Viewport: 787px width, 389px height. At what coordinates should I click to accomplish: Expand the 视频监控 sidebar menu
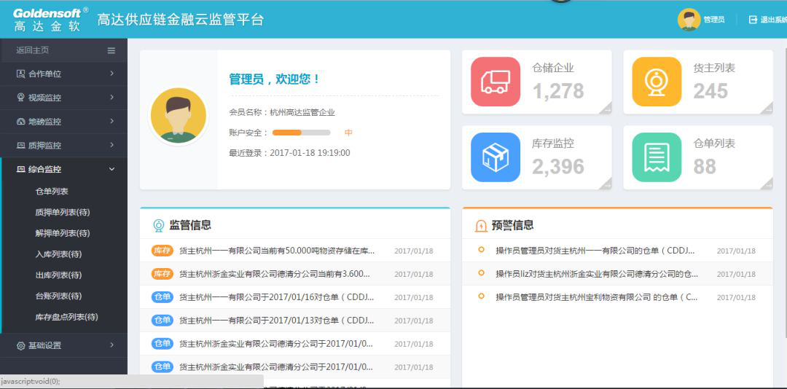63,98
